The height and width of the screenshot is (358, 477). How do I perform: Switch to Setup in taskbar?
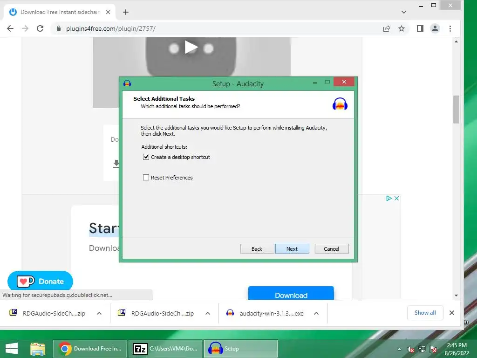point(241,349)
